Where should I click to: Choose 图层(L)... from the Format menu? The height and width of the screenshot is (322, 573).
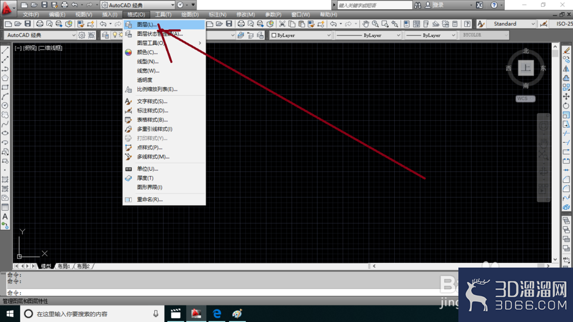[164, 25]
